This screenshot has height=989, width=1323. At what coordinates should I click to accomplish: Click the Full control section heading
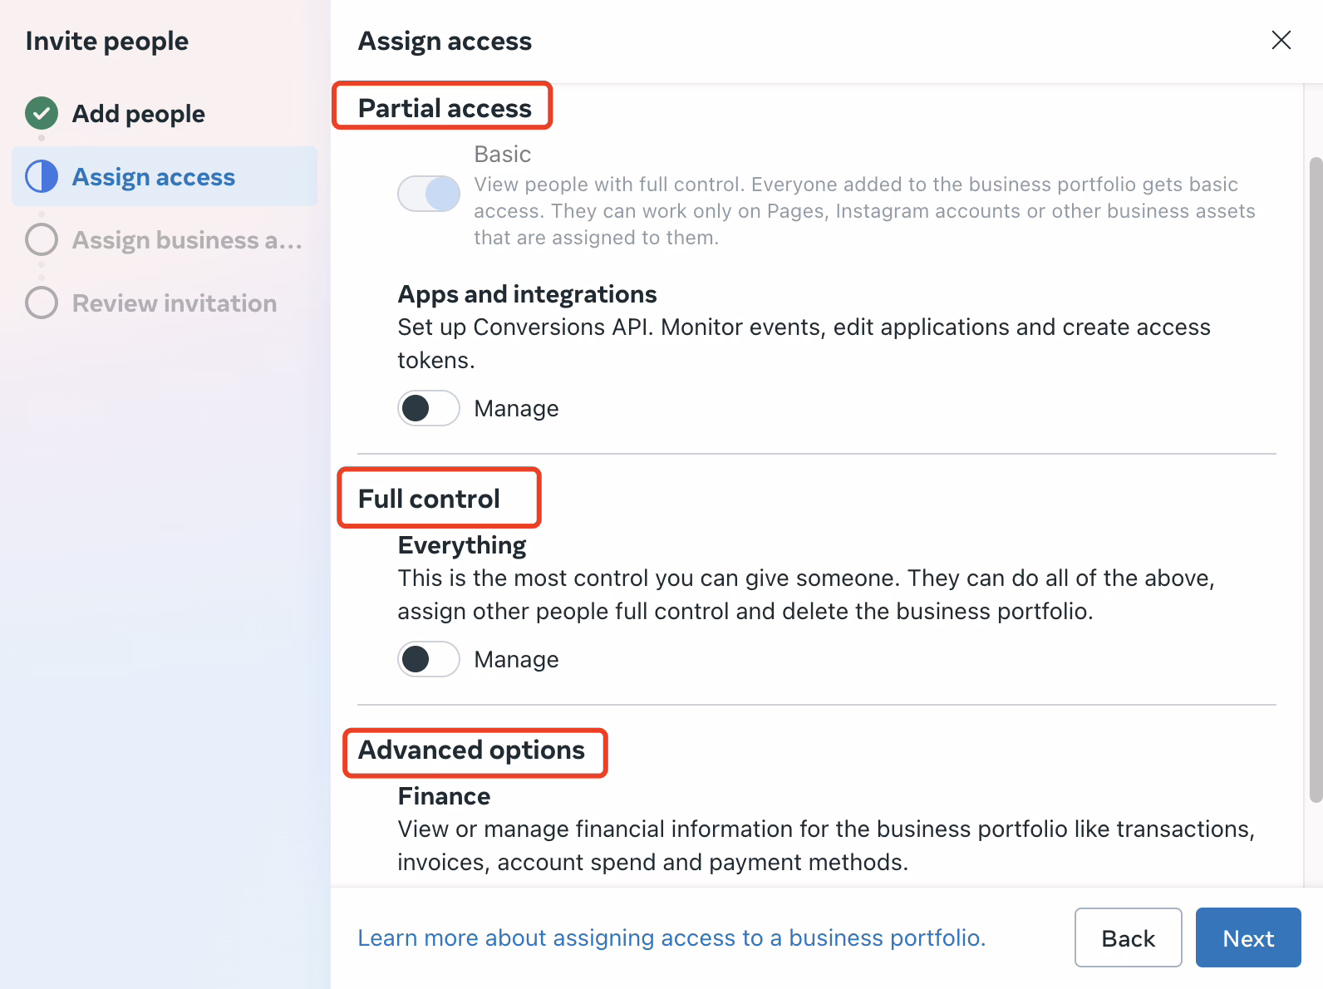[x=429, y=499]
